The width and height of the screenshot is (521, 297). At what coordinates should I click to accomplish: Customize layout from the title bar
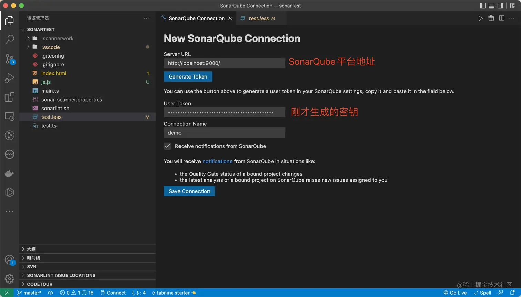[x=513, y=6]
